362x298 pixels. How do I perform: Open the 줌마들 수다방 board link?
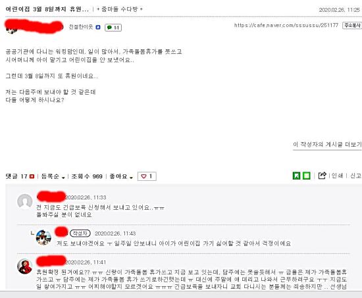click(x=120, y=9)
